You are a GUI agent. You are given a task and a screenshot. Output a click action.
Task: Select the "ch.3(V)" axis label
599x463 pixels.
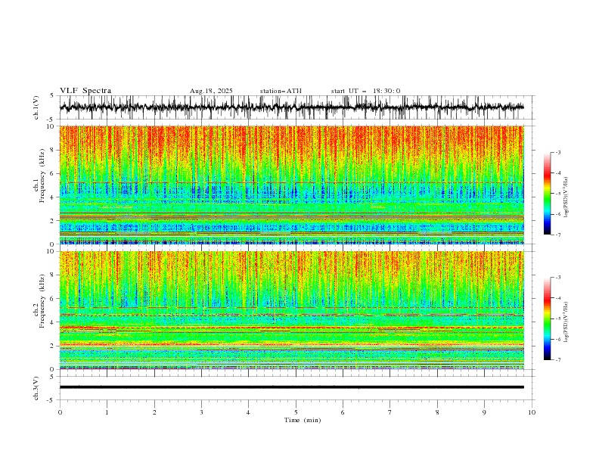(x=36, y=388)
